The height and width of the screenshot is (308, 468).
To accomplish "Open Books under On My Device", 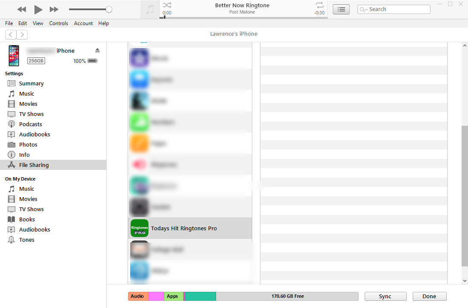I will tap(53, 220).
